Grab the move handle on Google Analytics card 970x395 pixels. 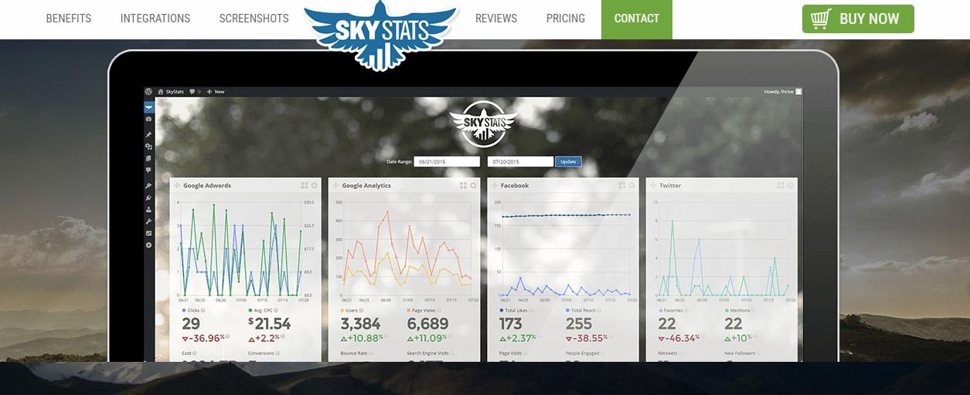click(335, 185)
